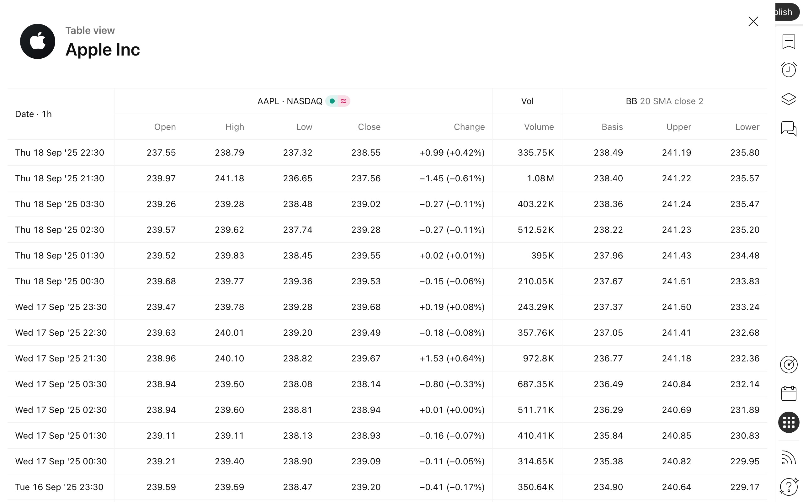Open the watchlist panel icon
803x502 pixels.
coord(788,41)
